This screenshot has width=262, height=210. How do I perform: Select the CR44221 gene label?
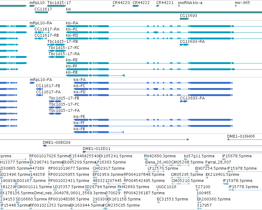point(165,3)
